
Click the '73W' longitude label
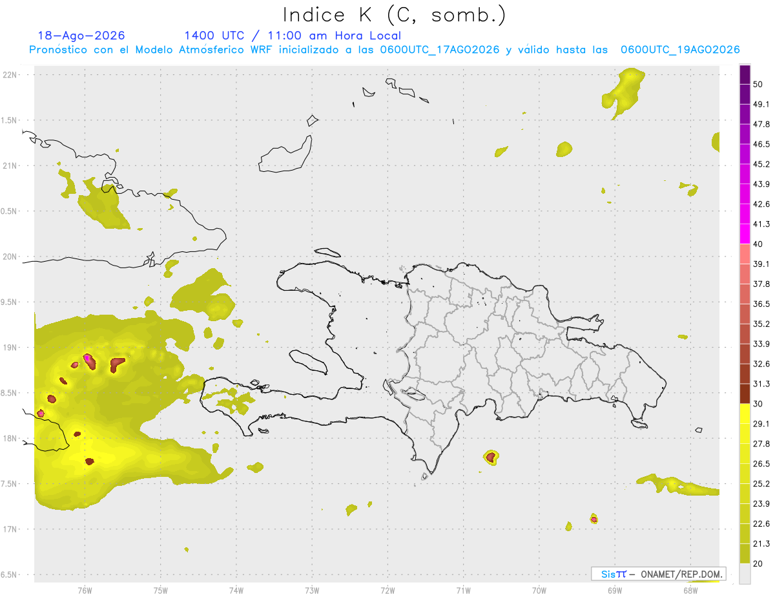(312, 590)
